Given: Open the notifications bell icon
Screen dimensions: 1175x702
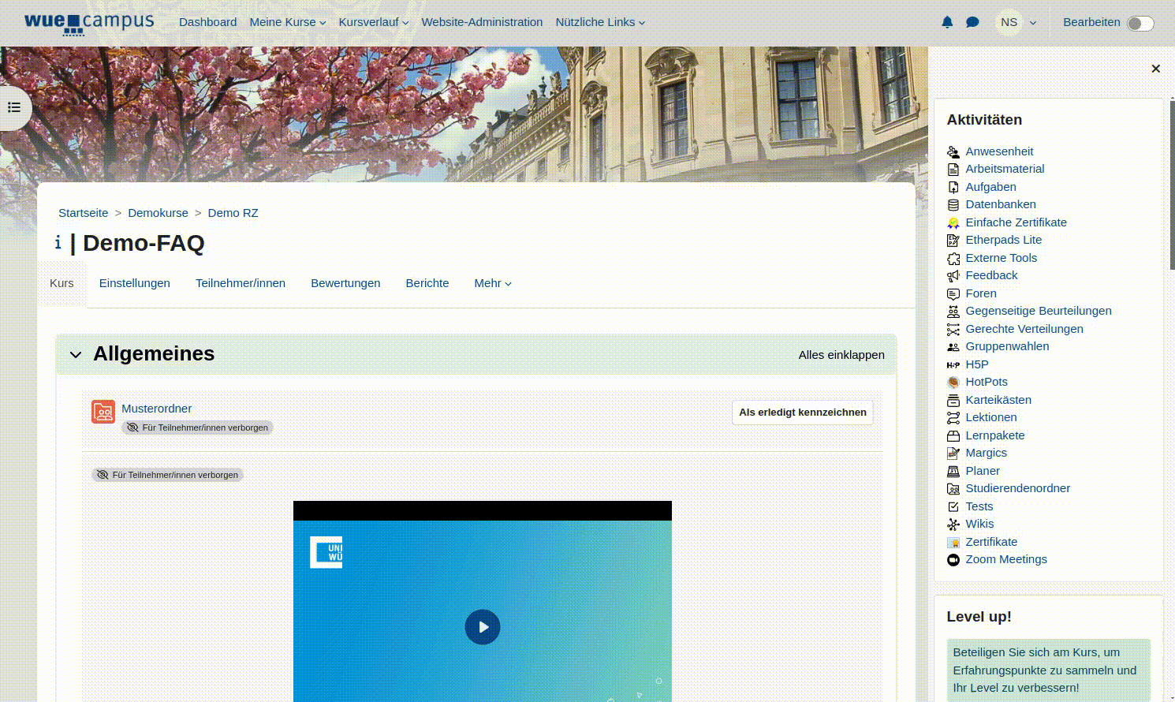Looking at the screenshot, I should click(x=947, y=22).
